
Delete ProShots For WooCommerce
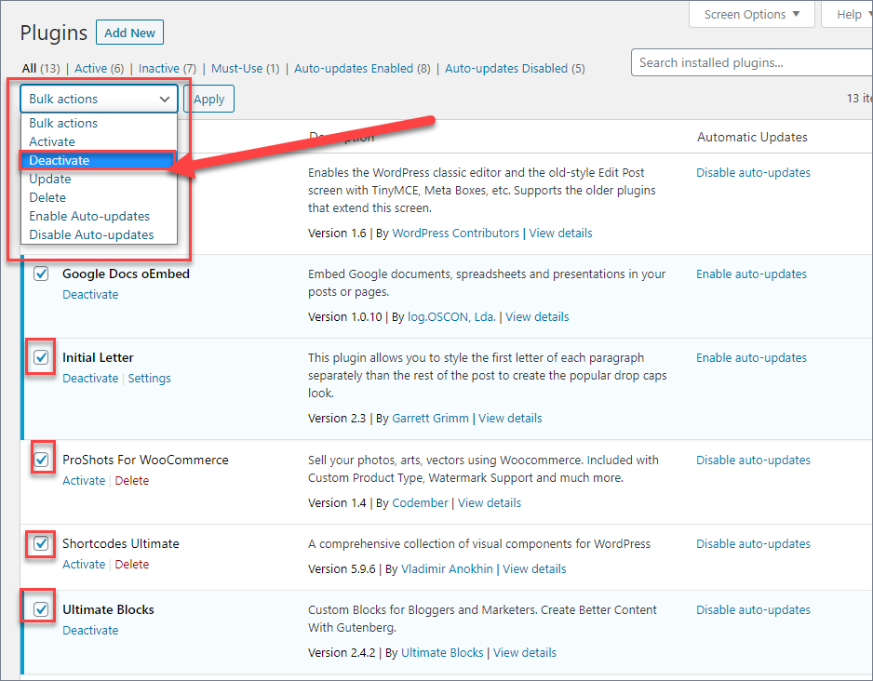(x=132, y=481)
